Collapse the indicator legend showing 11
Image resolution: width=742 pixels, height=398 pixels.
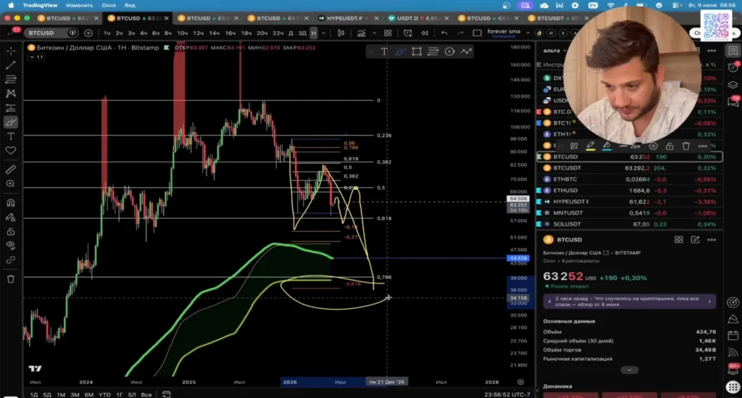click(x=36, y=57)
